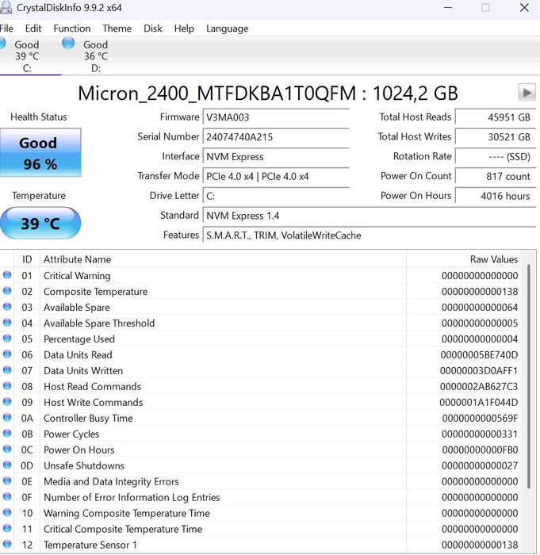Screen dimensions: 540x555
Task: Click status orb for Available Spare row
Action: point(7,307)
